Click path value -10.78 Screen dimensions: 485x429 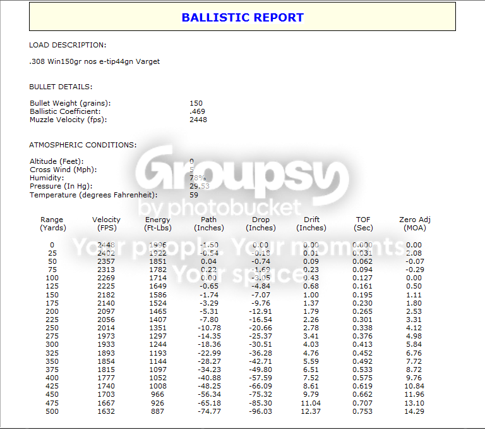tap(209, 328)
